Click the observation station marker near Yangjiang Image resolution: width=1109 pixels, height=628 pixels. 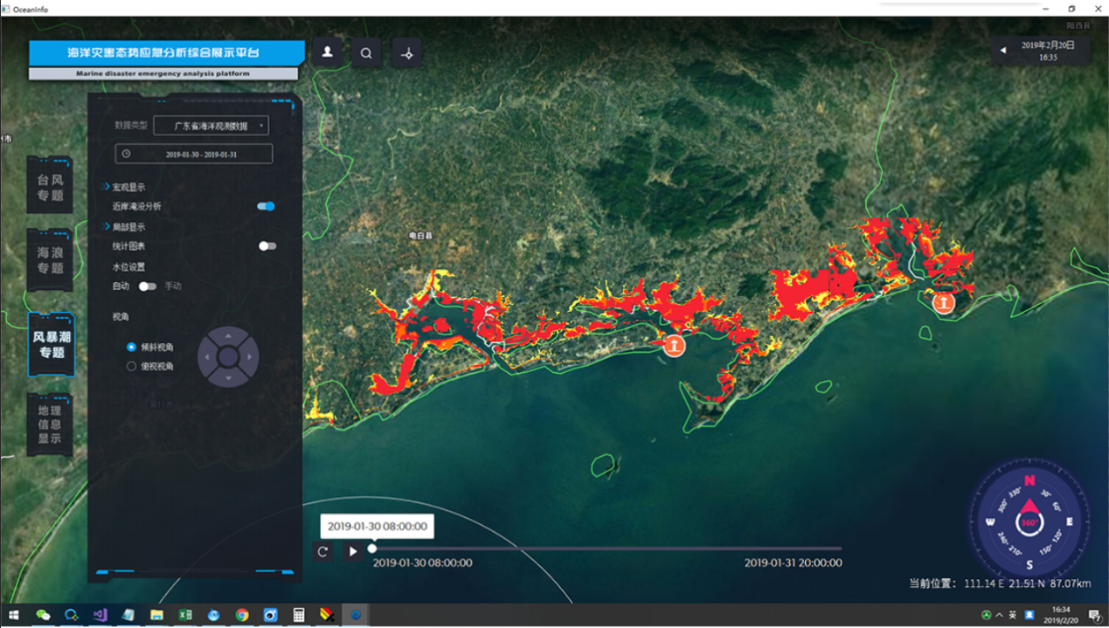943,303
